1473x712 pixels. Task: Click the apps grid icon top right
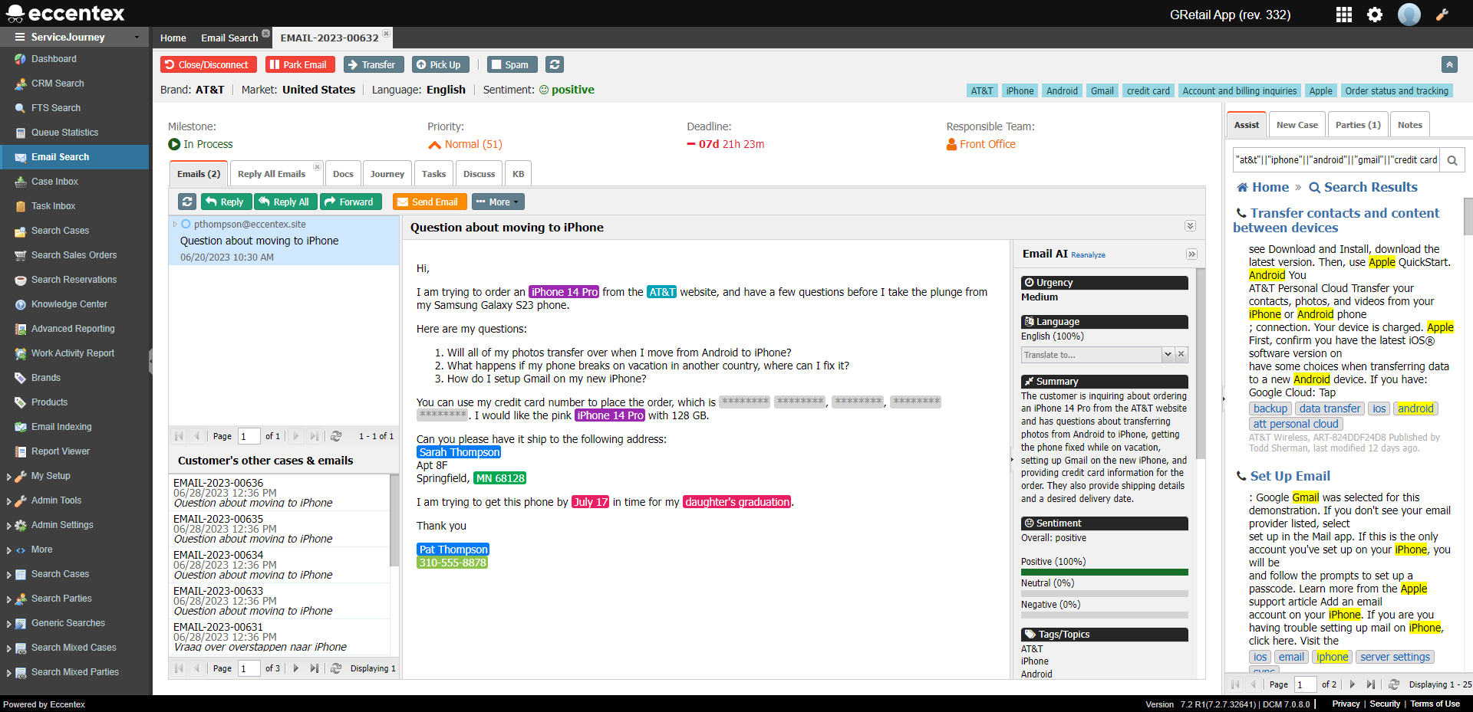pos(1343,14)
